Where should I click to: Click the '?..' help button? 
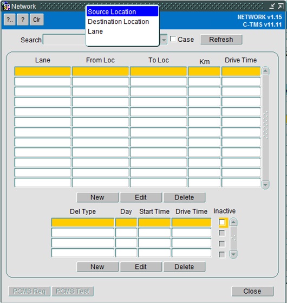pyautogui.click(x=10, y=20)
